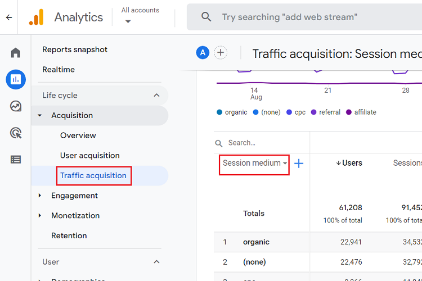This screenshot has height=281, width=422.
Task: Open Advertising sidebar icon
Action: pyautogui.click(x=16, y=133)
